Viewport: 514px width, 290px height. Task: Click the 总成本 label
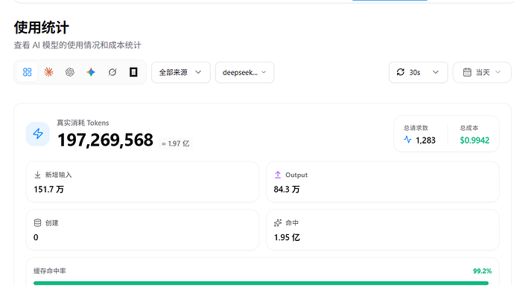tap(469, 128)
